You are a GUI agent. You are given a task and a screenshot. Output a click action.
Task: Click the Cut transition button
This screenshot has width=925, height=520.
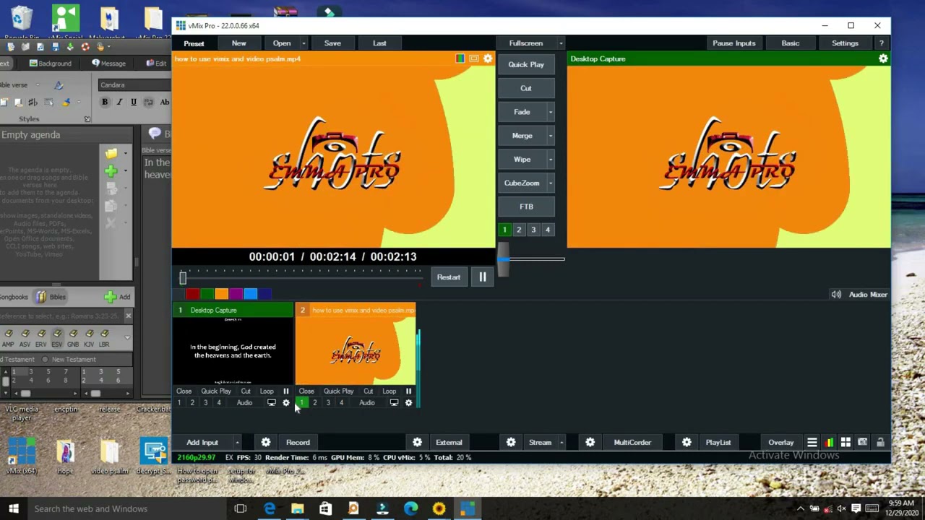[x=526, y=88]
